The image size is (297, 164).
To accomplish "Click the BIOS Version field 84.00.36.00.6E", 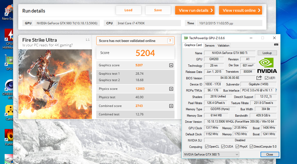I will point(229,78).
